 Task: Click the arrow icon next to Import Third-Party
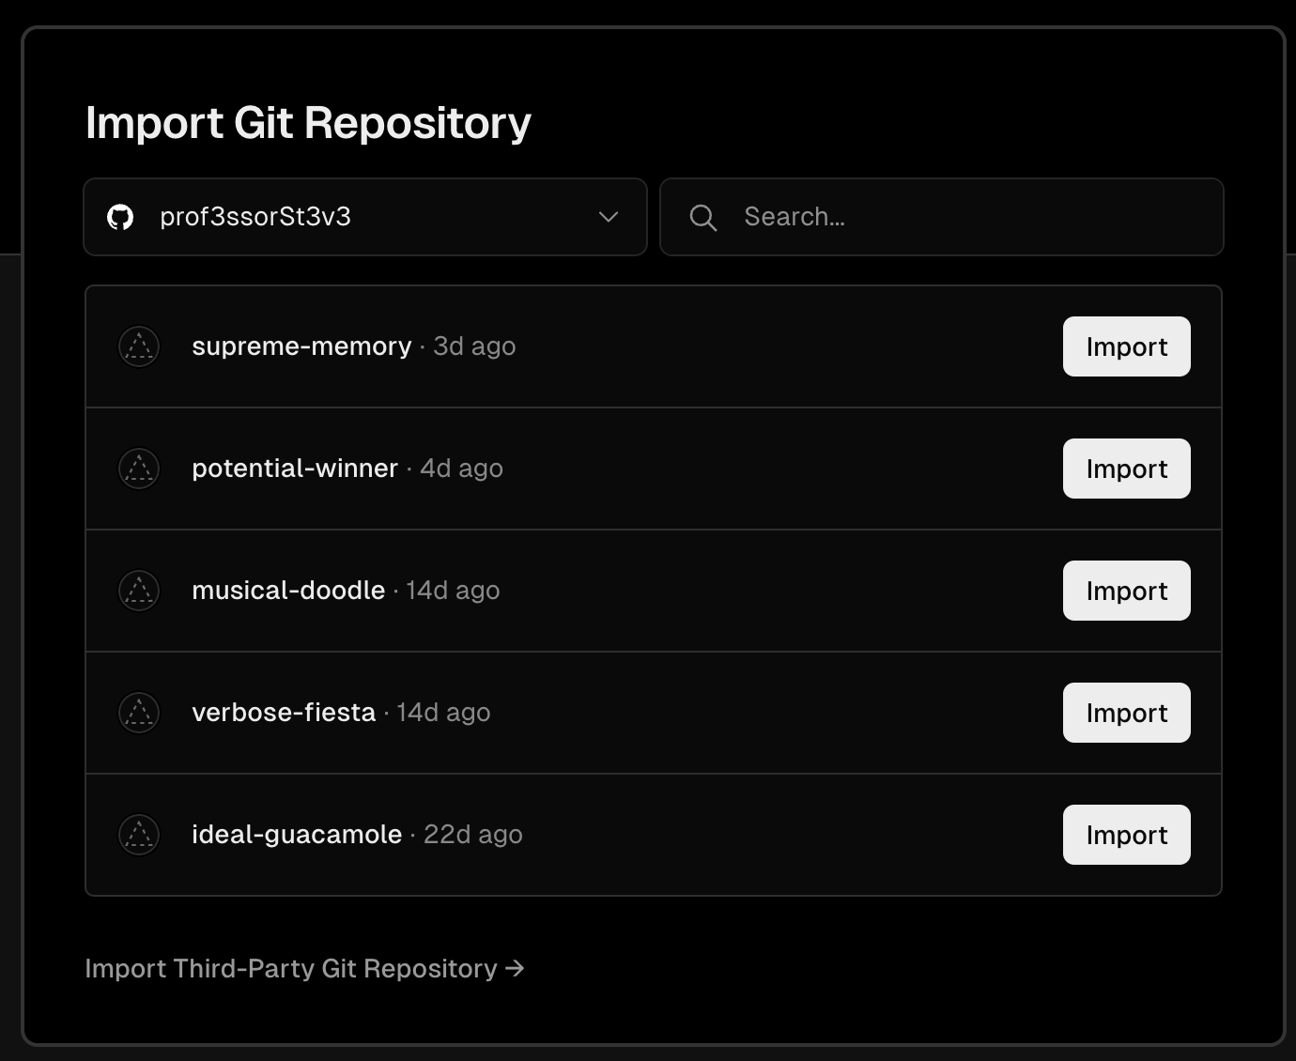(x=515, y=968)
